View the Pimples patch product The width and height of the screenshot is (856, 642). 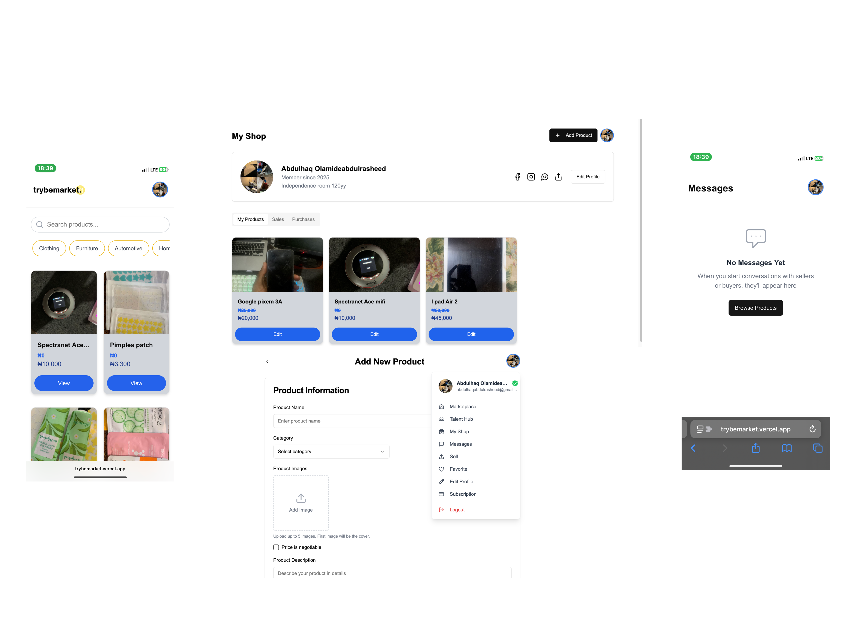click(136, 383)
